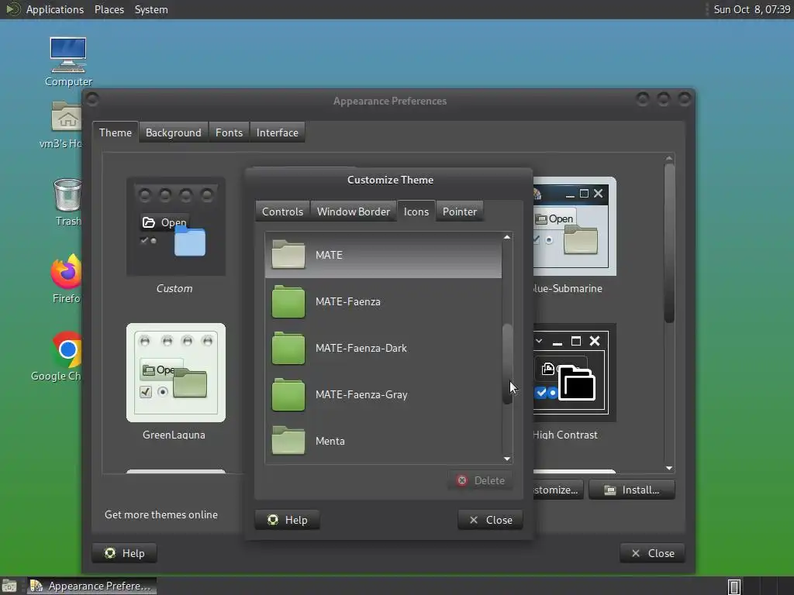Click the show desktop icon in bottom panel
Screen dimensions: 794x595
9,586
